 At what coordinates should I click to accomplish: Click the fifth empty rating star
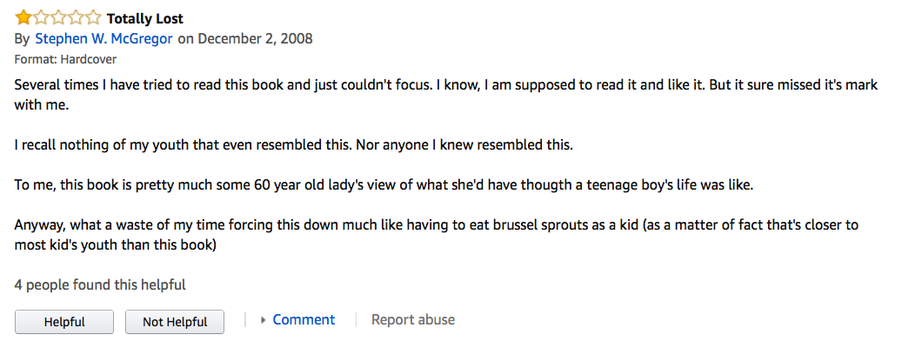coord(93,18)
